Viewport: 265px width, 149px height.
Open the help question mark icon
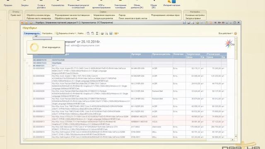point(236,34)
